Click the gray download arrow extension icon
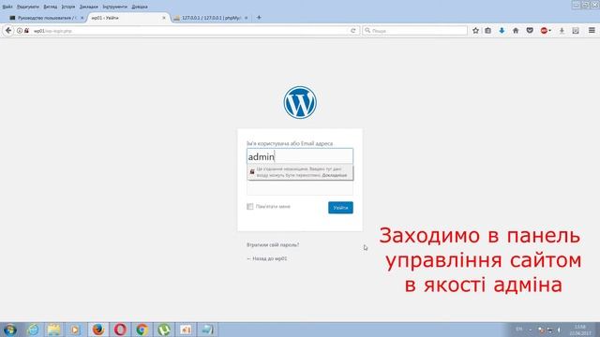The width and height of the screenshot is (600, 337). (562, 31)
